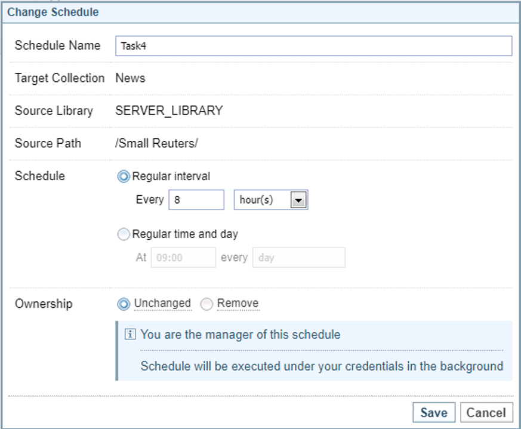Open the hour(s) interval unit dropdown
This screenshot has height=429, width=521.
[x=298, y=200]
